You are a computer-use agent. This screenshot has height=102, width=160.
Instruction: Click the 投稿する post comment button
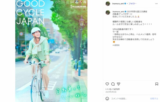point(154,99)
